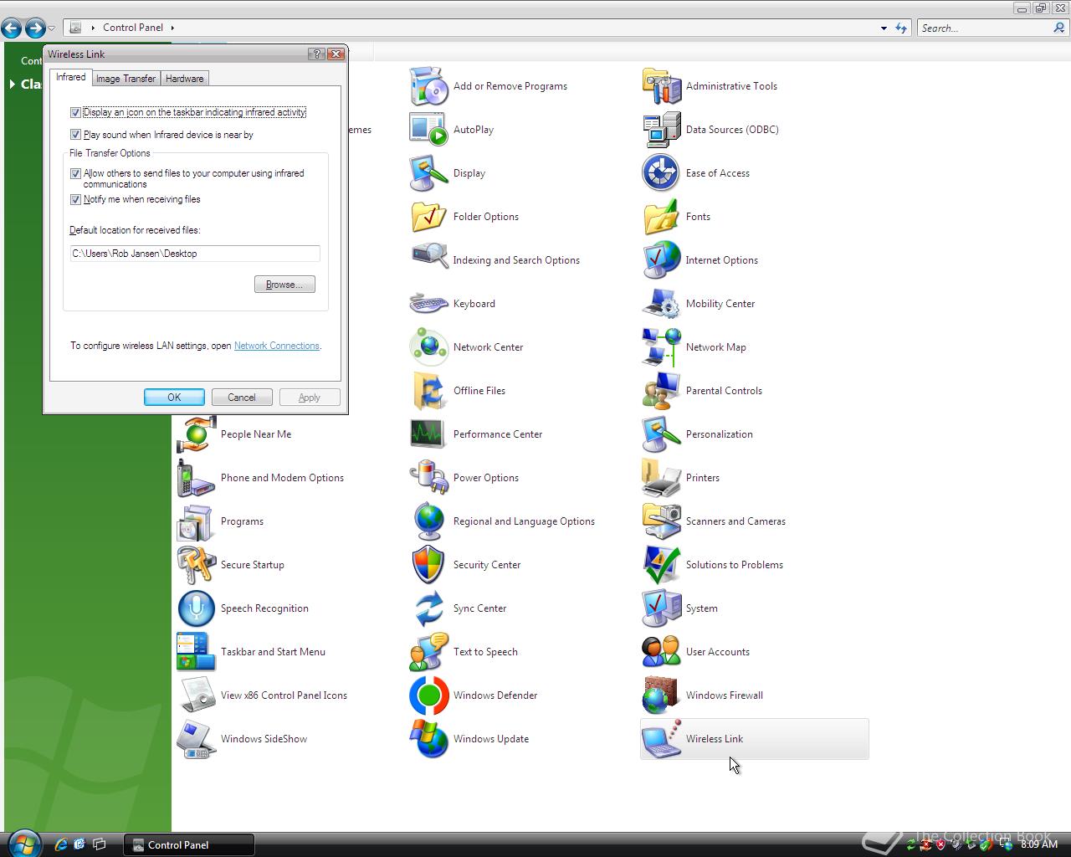Image resolution: width=1071 pixels, height=857 pixels.
Task: Open Parental Controls icon
Action: [662, 391]
